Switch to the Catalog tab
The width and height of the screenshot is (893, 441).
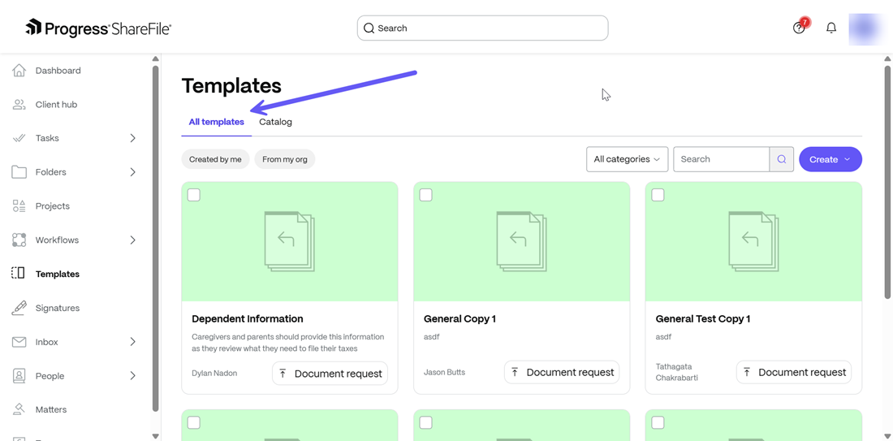276,122
